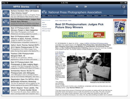Click News link in left sidebar
130x99 pixels.
tap(44, 22)
